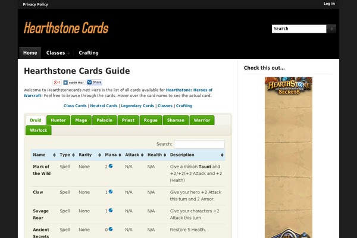357x238 pixels.
Task: Click the Claw card name
Action: click(x=38, y=192)
